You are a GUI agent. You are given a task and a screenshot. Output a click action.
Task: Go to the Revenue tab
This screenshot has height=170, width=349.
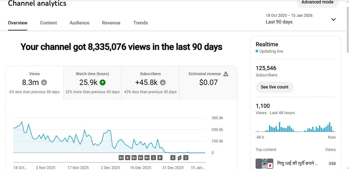tap(111, 23)
